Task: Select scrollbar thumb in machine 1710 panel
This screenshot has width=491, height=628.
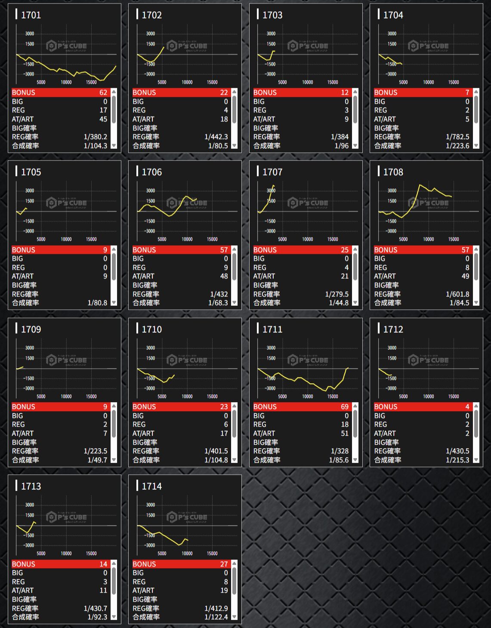Action: (235, 424)
